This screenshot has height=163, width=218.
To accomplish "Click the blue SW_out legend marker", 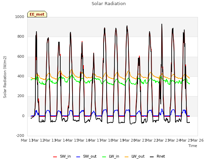I will [x=78, y=157].
